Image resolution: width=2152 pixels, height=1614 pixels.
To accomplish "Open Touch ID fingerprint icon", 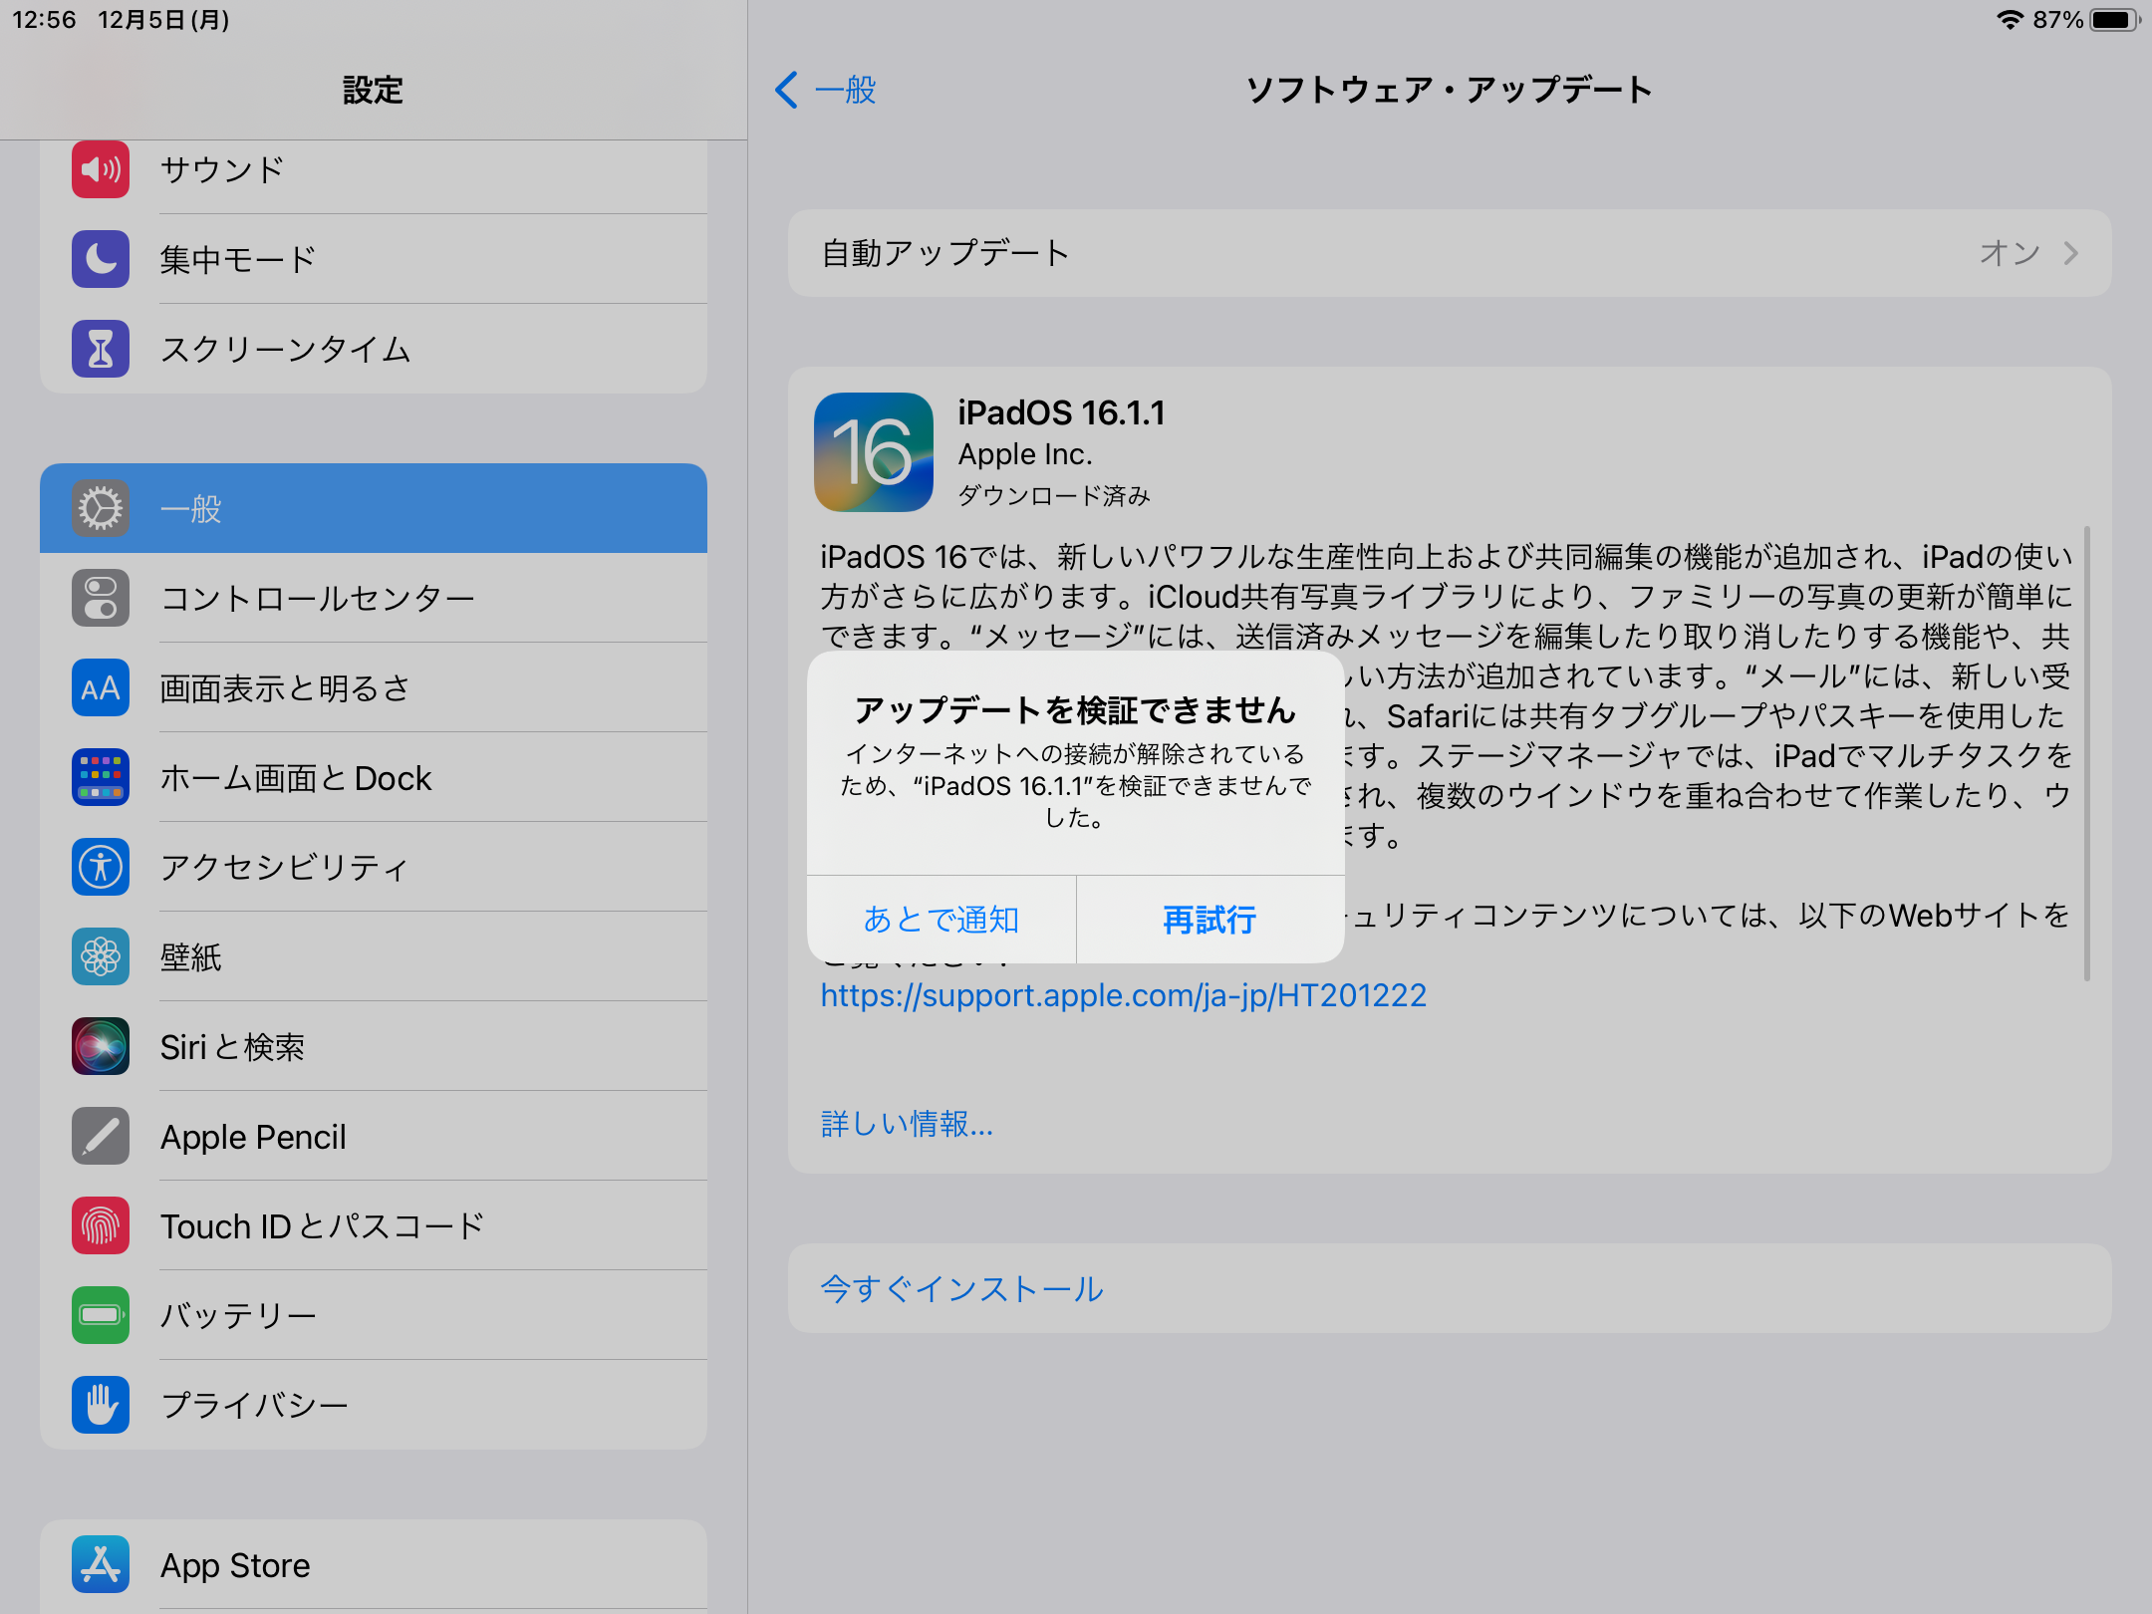I will [101, 1225].
